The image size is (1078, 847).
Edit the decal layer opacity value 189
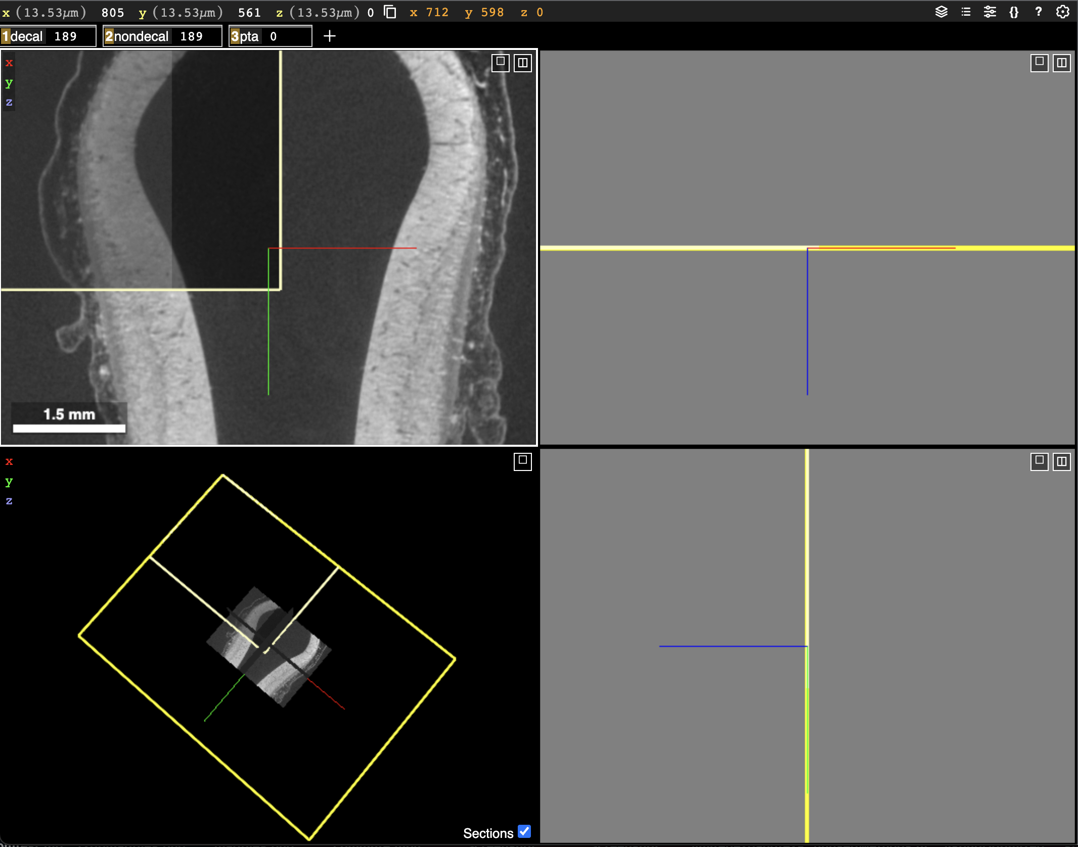point(66,36)
